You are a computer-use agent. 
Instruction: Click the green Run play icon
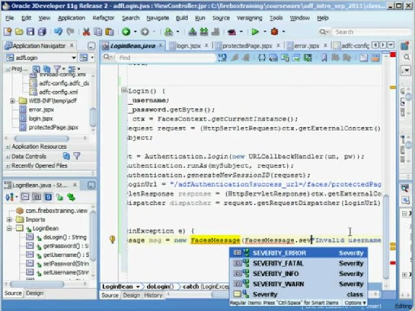point(255,32)
